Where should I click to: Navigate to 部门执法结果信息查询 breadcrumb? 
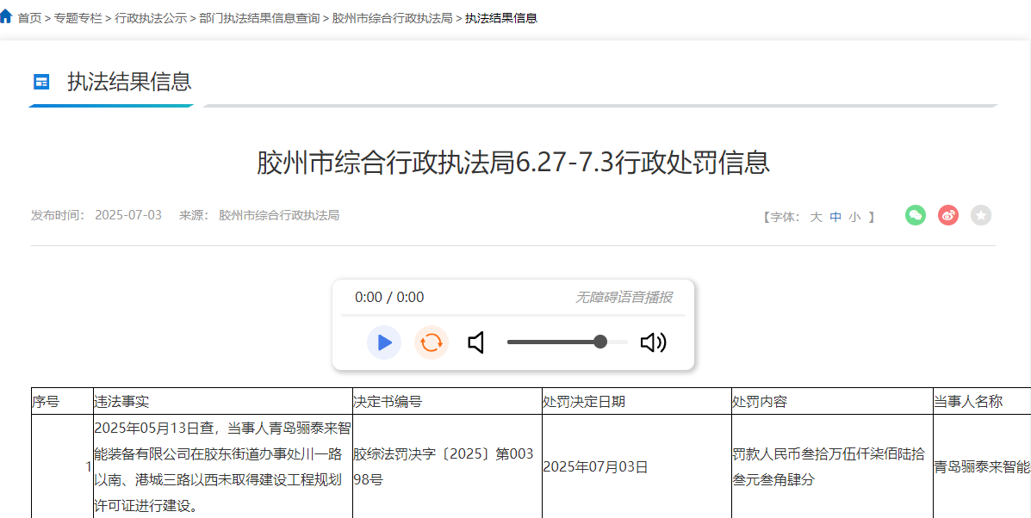pyautogui.click(x=258, y=17)
